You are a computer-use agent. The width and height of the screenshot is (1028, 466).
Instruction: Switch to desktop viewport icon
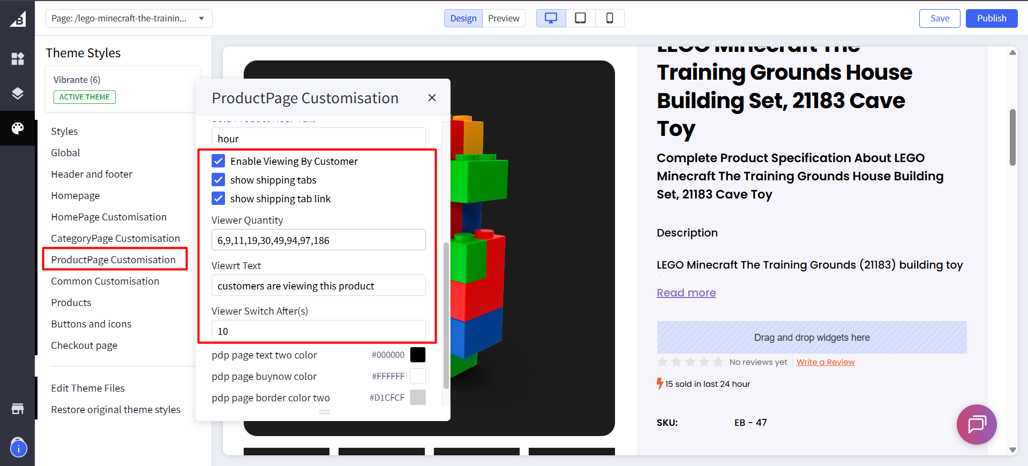point(551,18)
